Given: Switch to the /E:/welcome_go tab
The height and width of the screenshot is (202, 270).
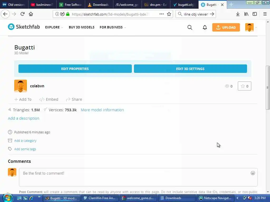Looking at the screenshot, I should click(127, 5).
